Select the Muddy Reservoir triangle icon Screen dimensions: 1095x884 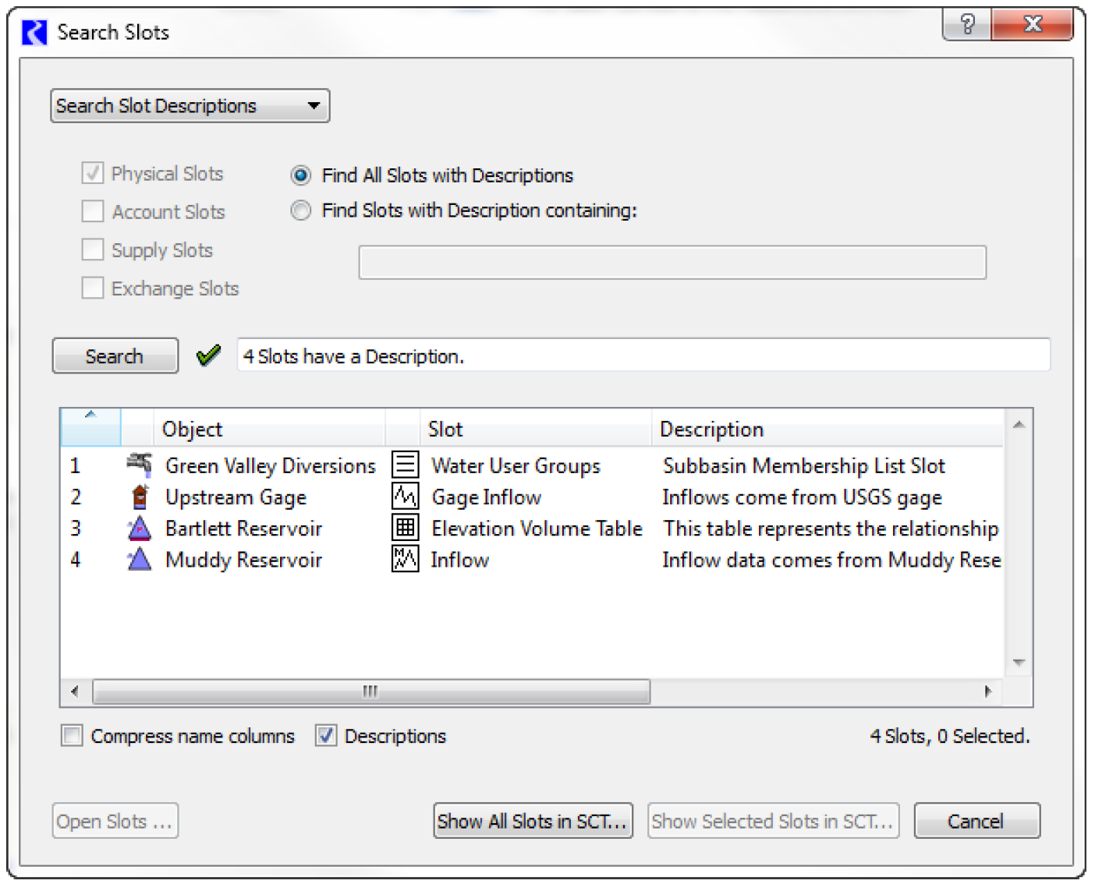(x=139, y=559)
